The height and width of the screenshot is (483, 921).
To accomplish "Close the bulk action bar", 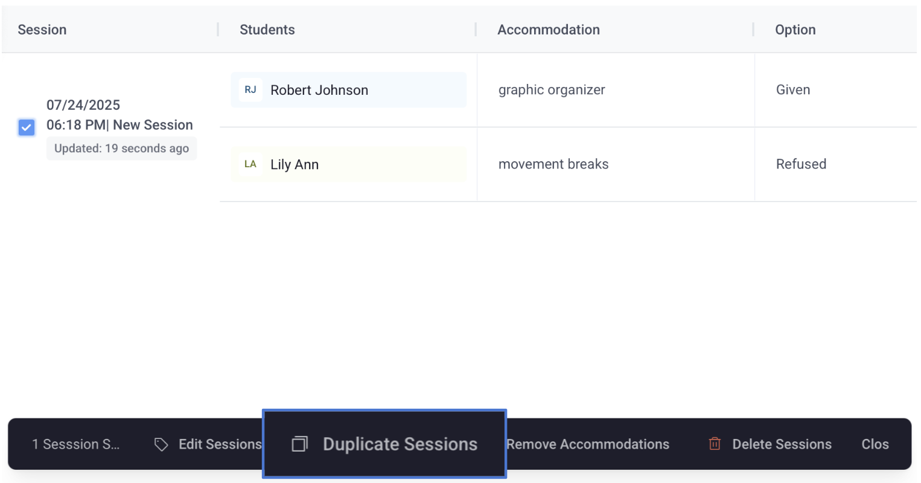I will [x=875, y=444].
